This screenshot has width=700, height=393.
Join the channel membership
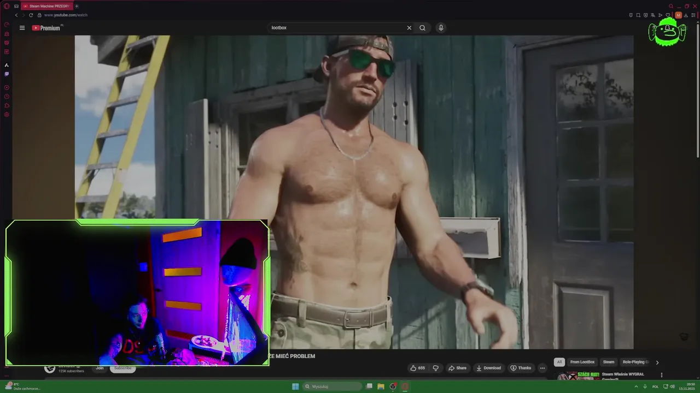click(100, 368)
